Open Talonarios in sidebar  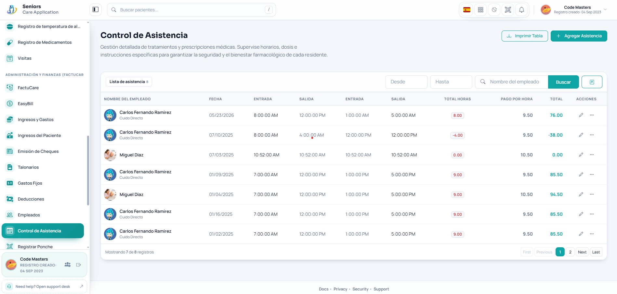coord(43,167)
